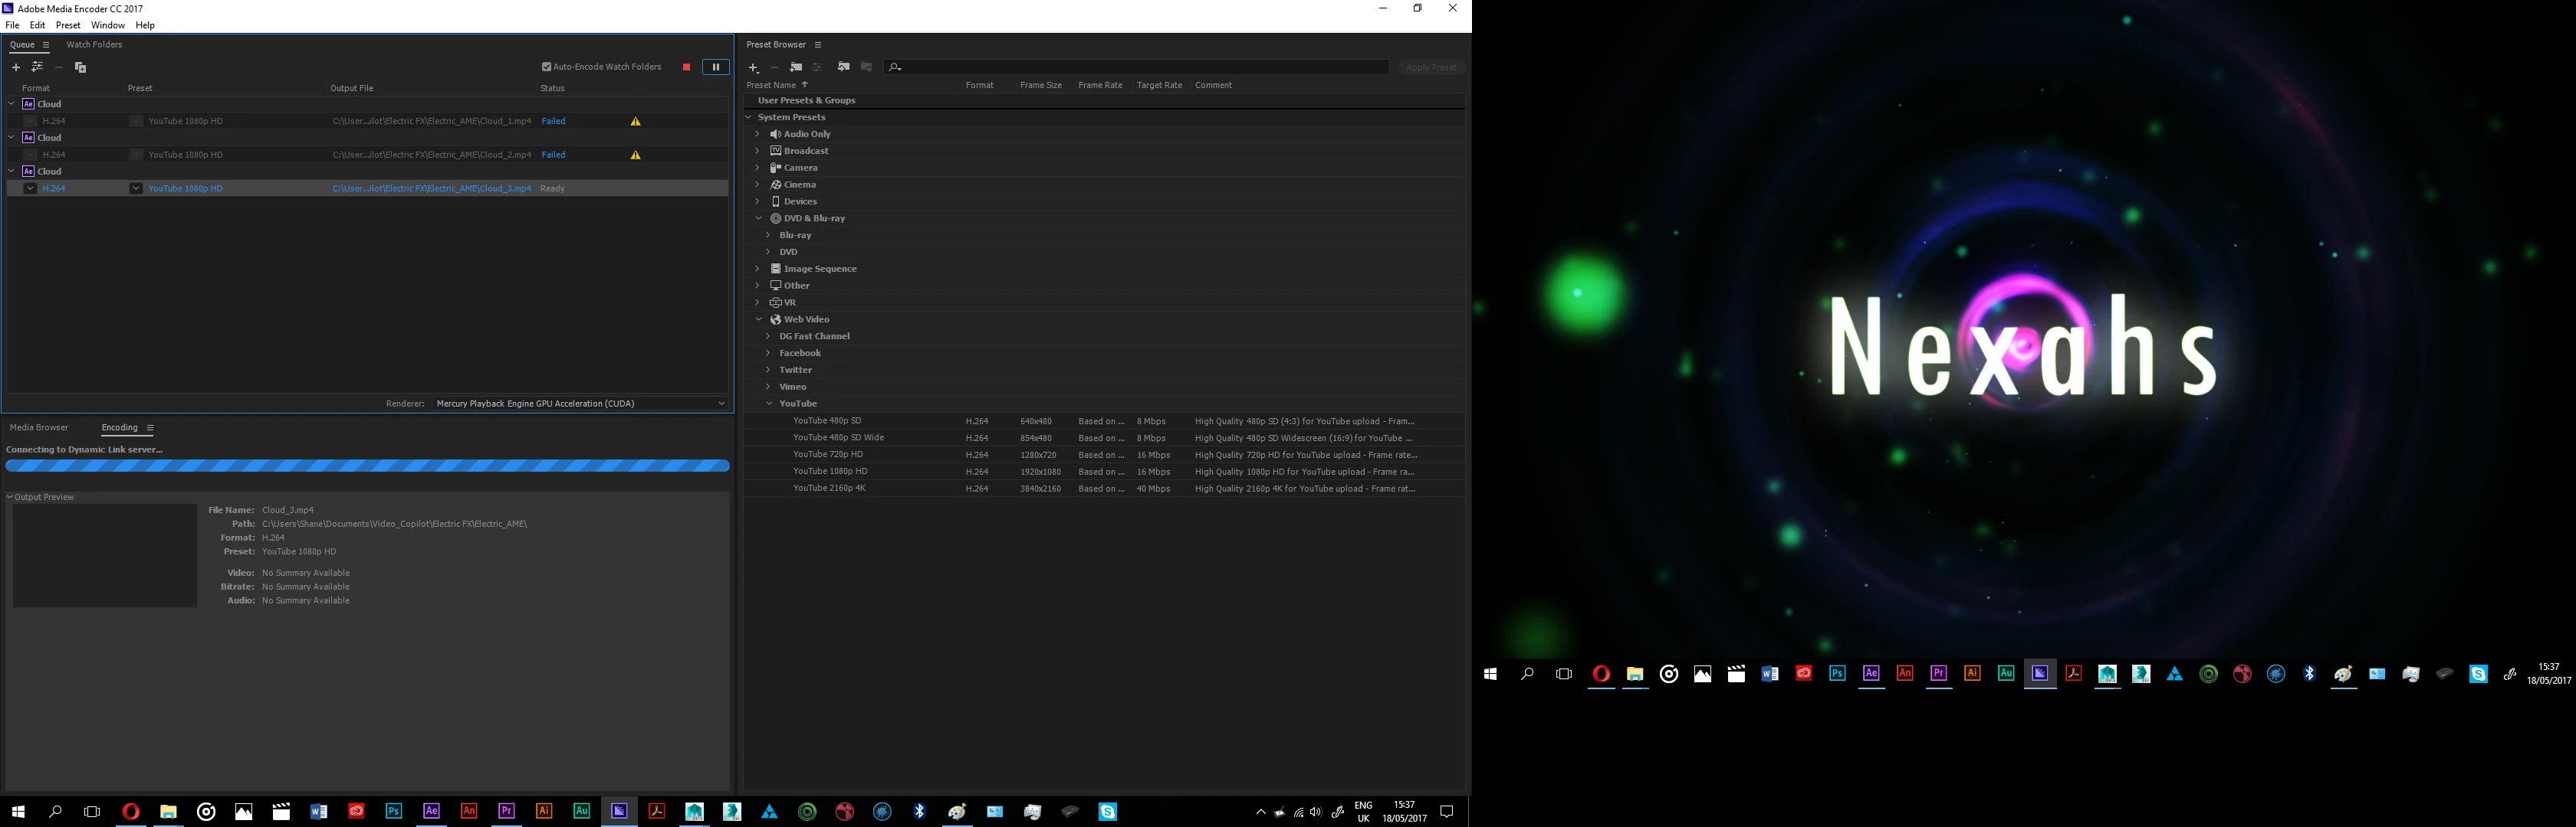Click the Add Output icon in Queue toolbar
The image size is (2576, 827).
tap(37, 67)
